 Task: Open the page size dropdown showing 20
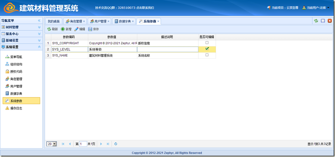coord(52,144)
